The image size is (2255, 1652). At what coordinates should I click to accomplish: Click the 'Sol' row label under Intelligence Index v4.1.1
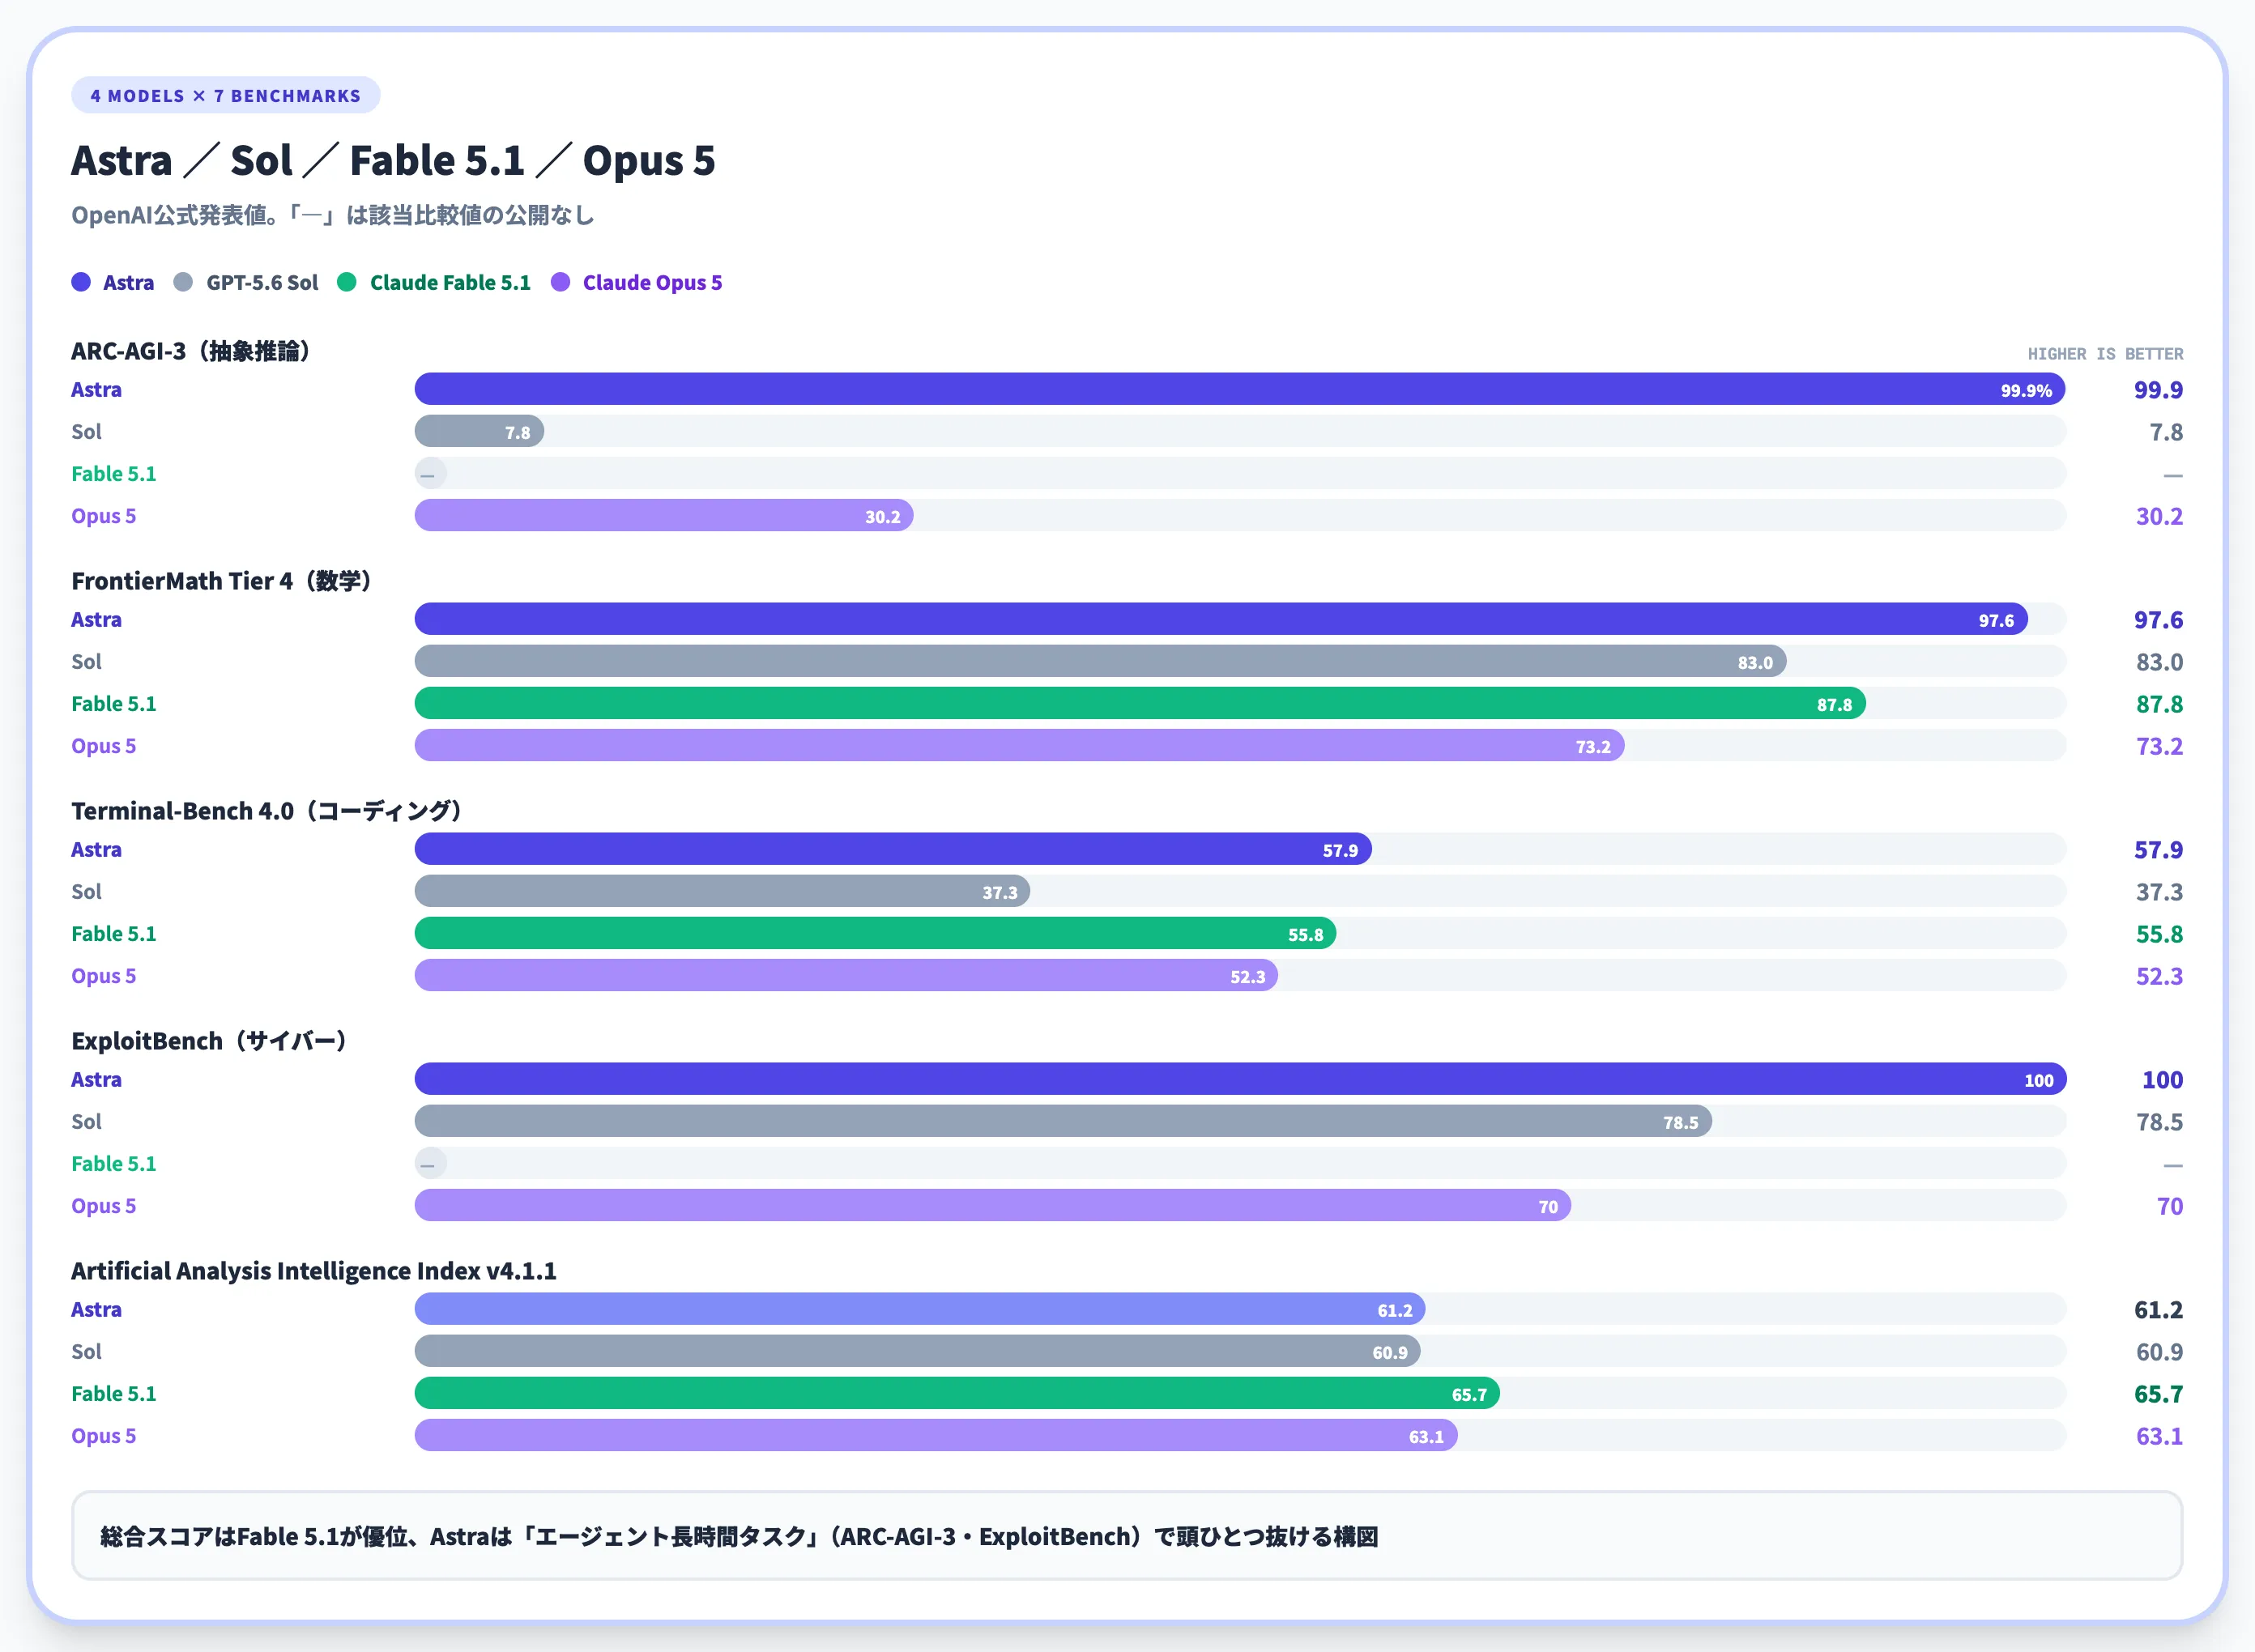pyautogui.click(x=86, y=1352)
